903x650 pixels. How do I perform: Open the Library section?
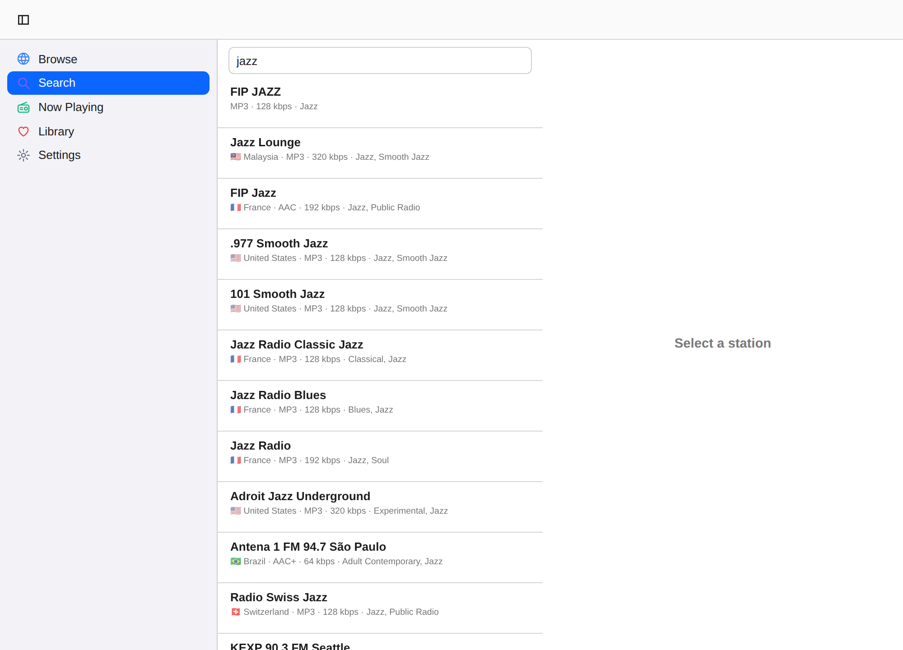point(108,131)
